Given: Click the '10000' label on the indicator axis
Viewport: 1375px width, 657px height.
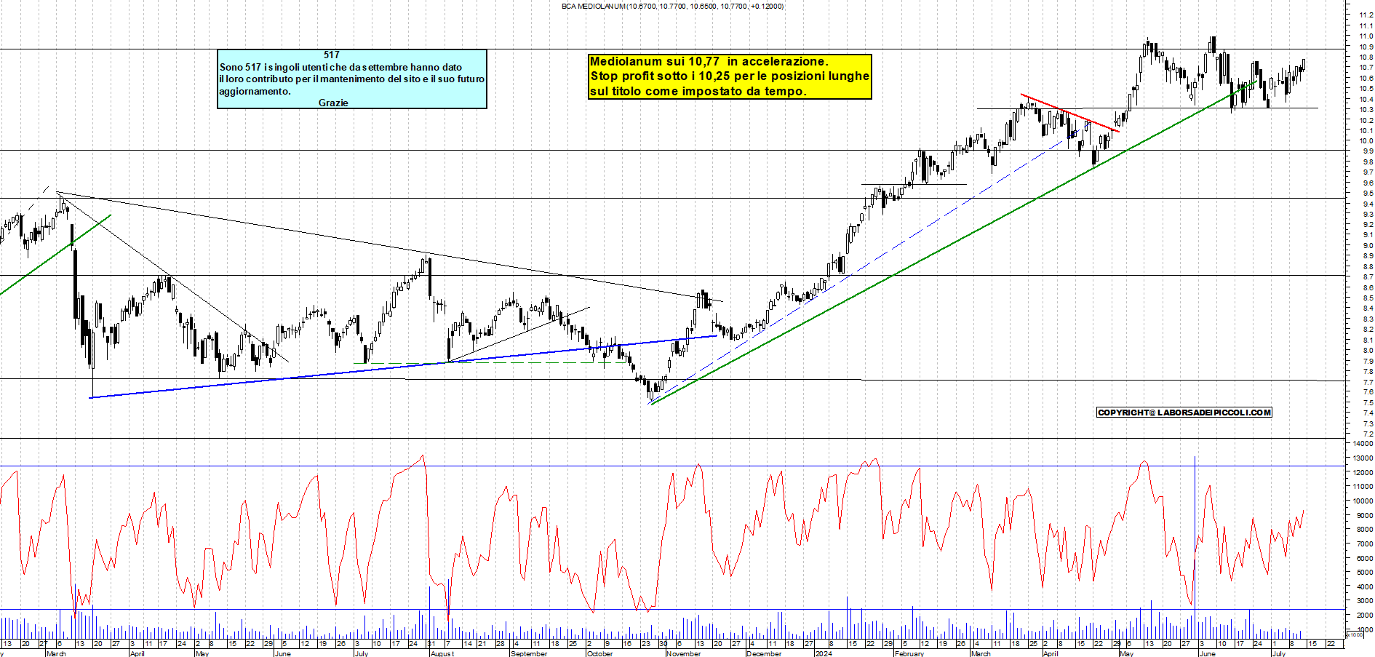Looking at the screenshot, I should point(1363,501).
